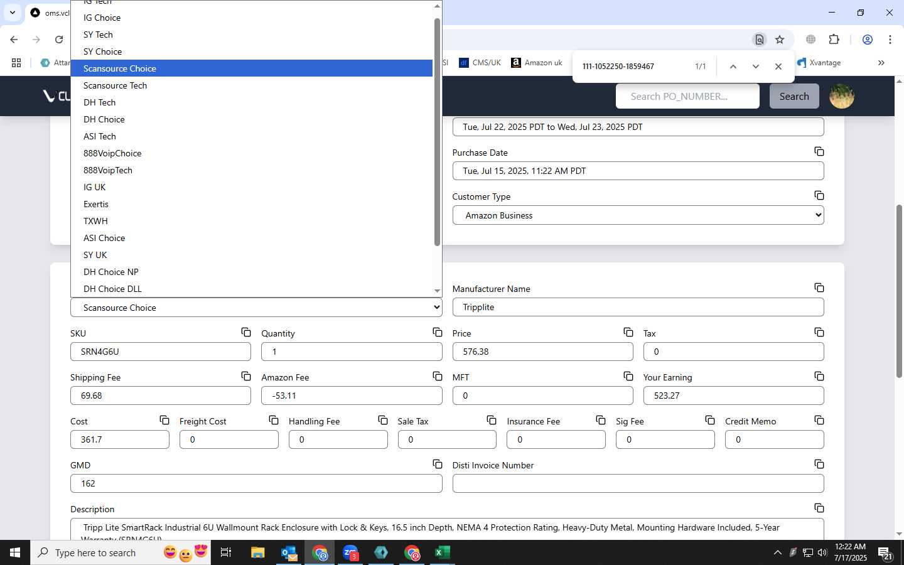Open Zoom from the taskbar
Viewport: 904px width, 565px height.
350,552
